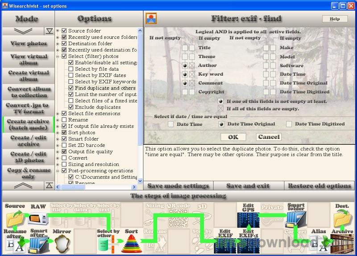Expand the Source folder tree node
The image size is (357, 256).
click(58, 31)
